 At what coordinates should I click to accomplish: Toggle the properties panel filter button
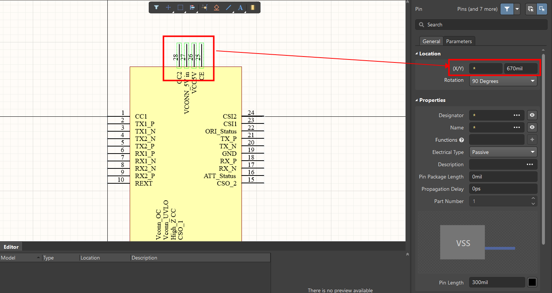[x=507, y=9]
